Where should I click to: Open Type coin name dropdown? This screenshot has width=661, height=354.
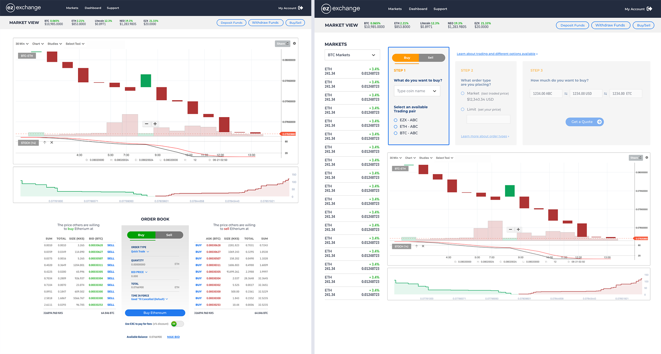417,91
